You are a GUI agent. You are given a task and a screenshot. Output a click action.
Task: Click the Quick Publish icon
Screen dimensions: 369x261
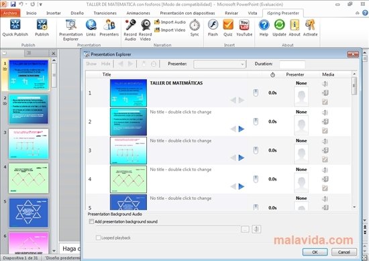coord(15,24)
